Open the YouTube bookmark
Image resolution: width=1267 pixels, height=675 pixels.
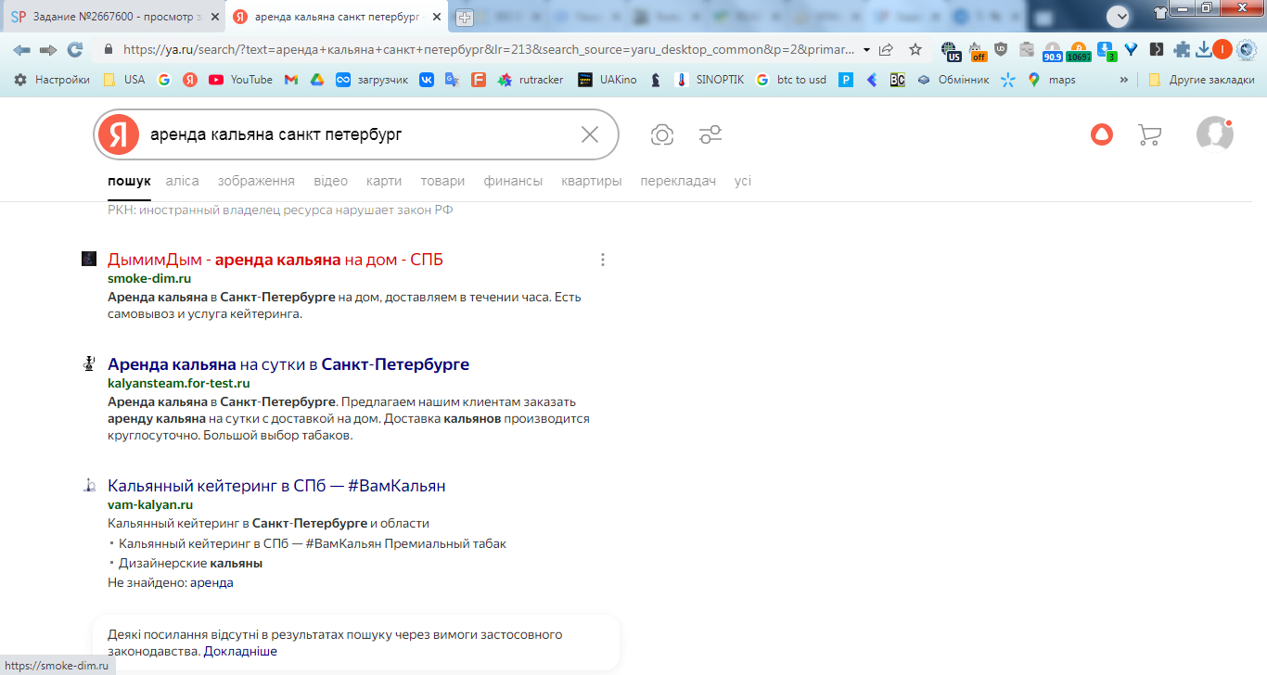point(241,80)
